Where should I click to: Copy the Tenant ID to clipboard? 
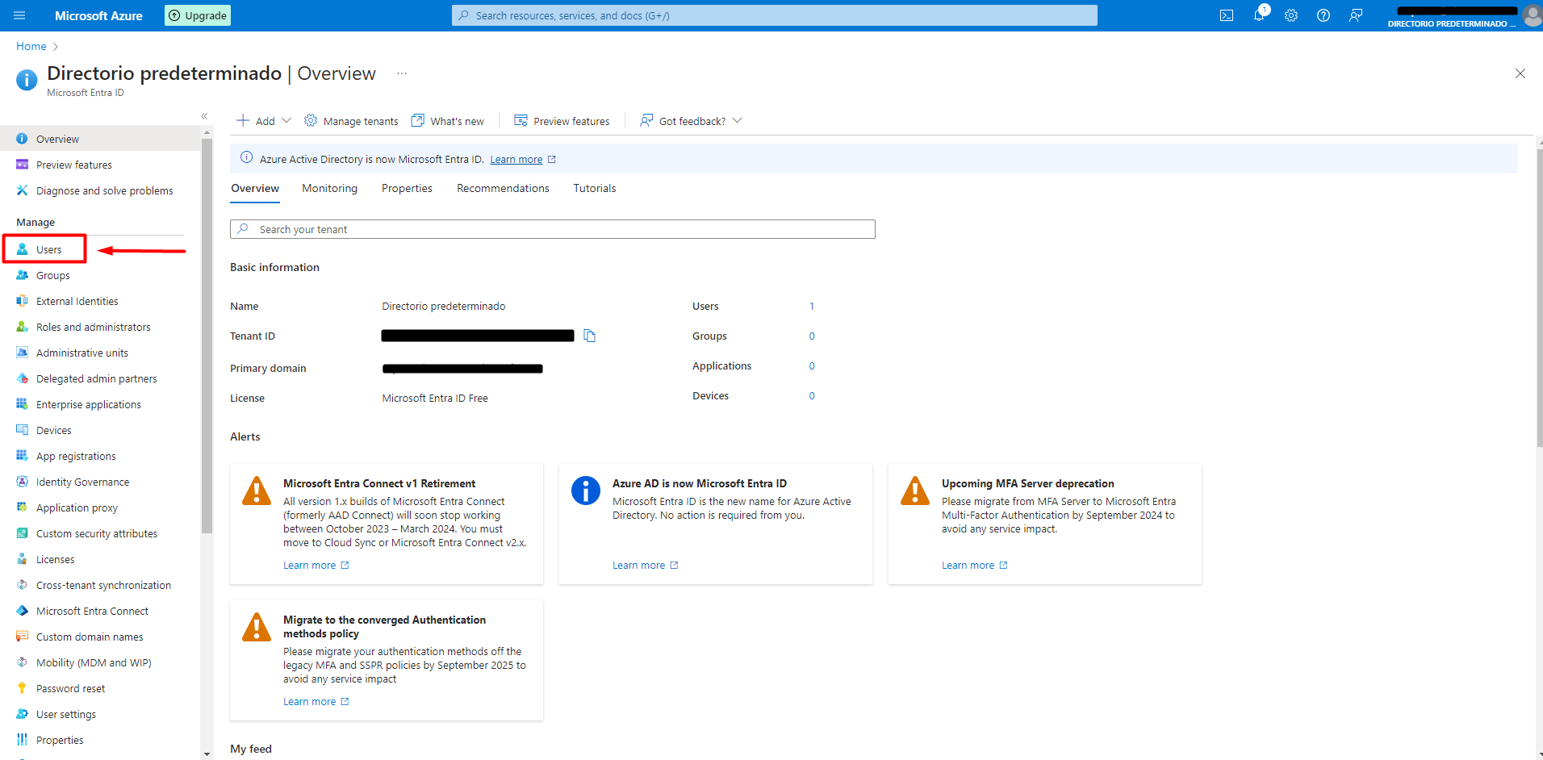point(589,336)
